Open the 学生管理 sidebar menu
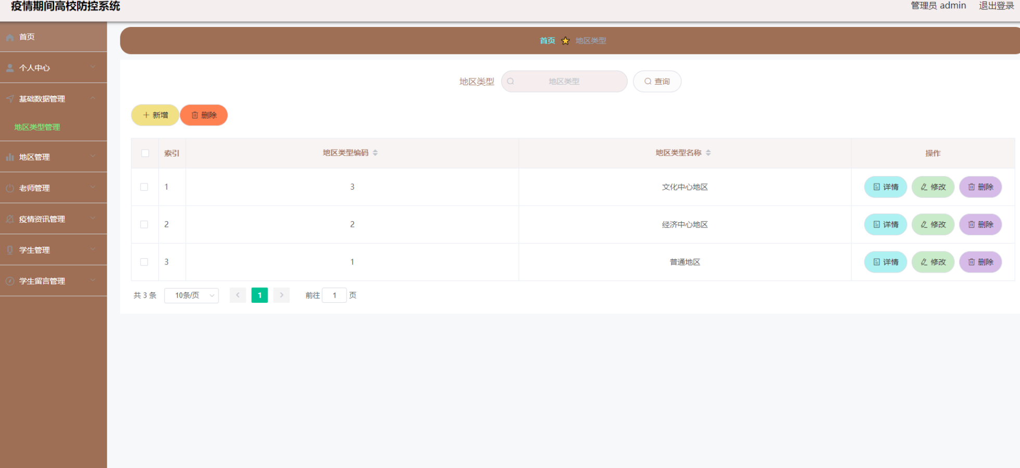1020x468 pixels. (x=53, y=250)
